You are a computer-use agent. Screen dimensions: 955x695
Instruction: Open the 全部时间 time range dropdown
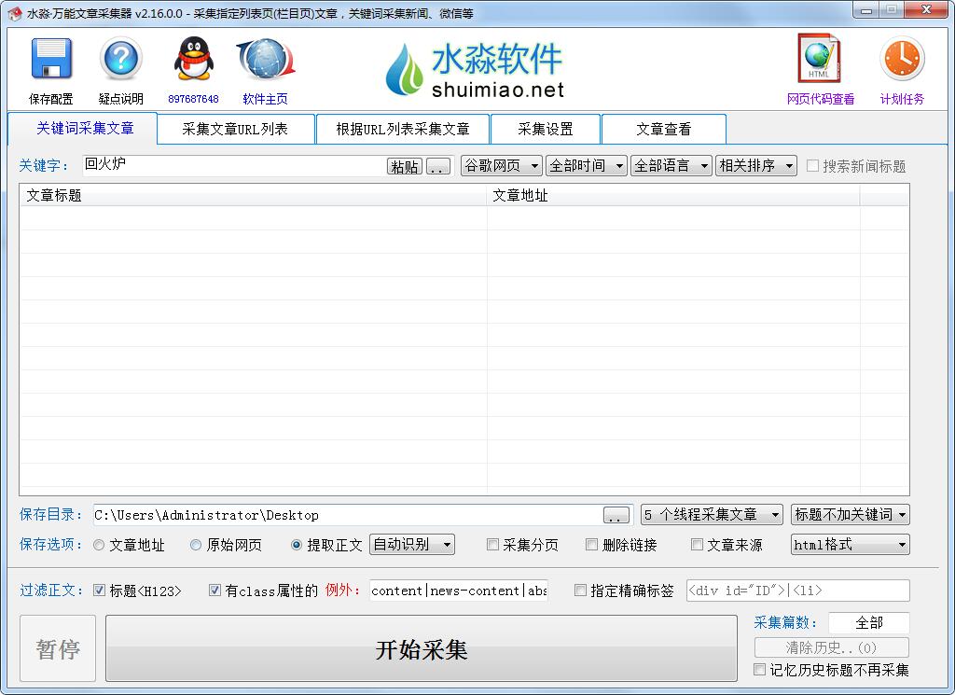pos(587,166)
